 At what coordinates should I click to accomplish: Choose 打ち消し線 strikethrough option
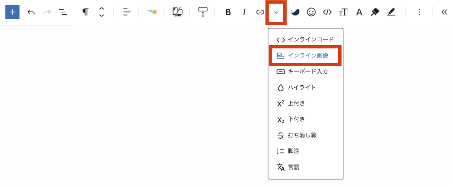point(305,135)
